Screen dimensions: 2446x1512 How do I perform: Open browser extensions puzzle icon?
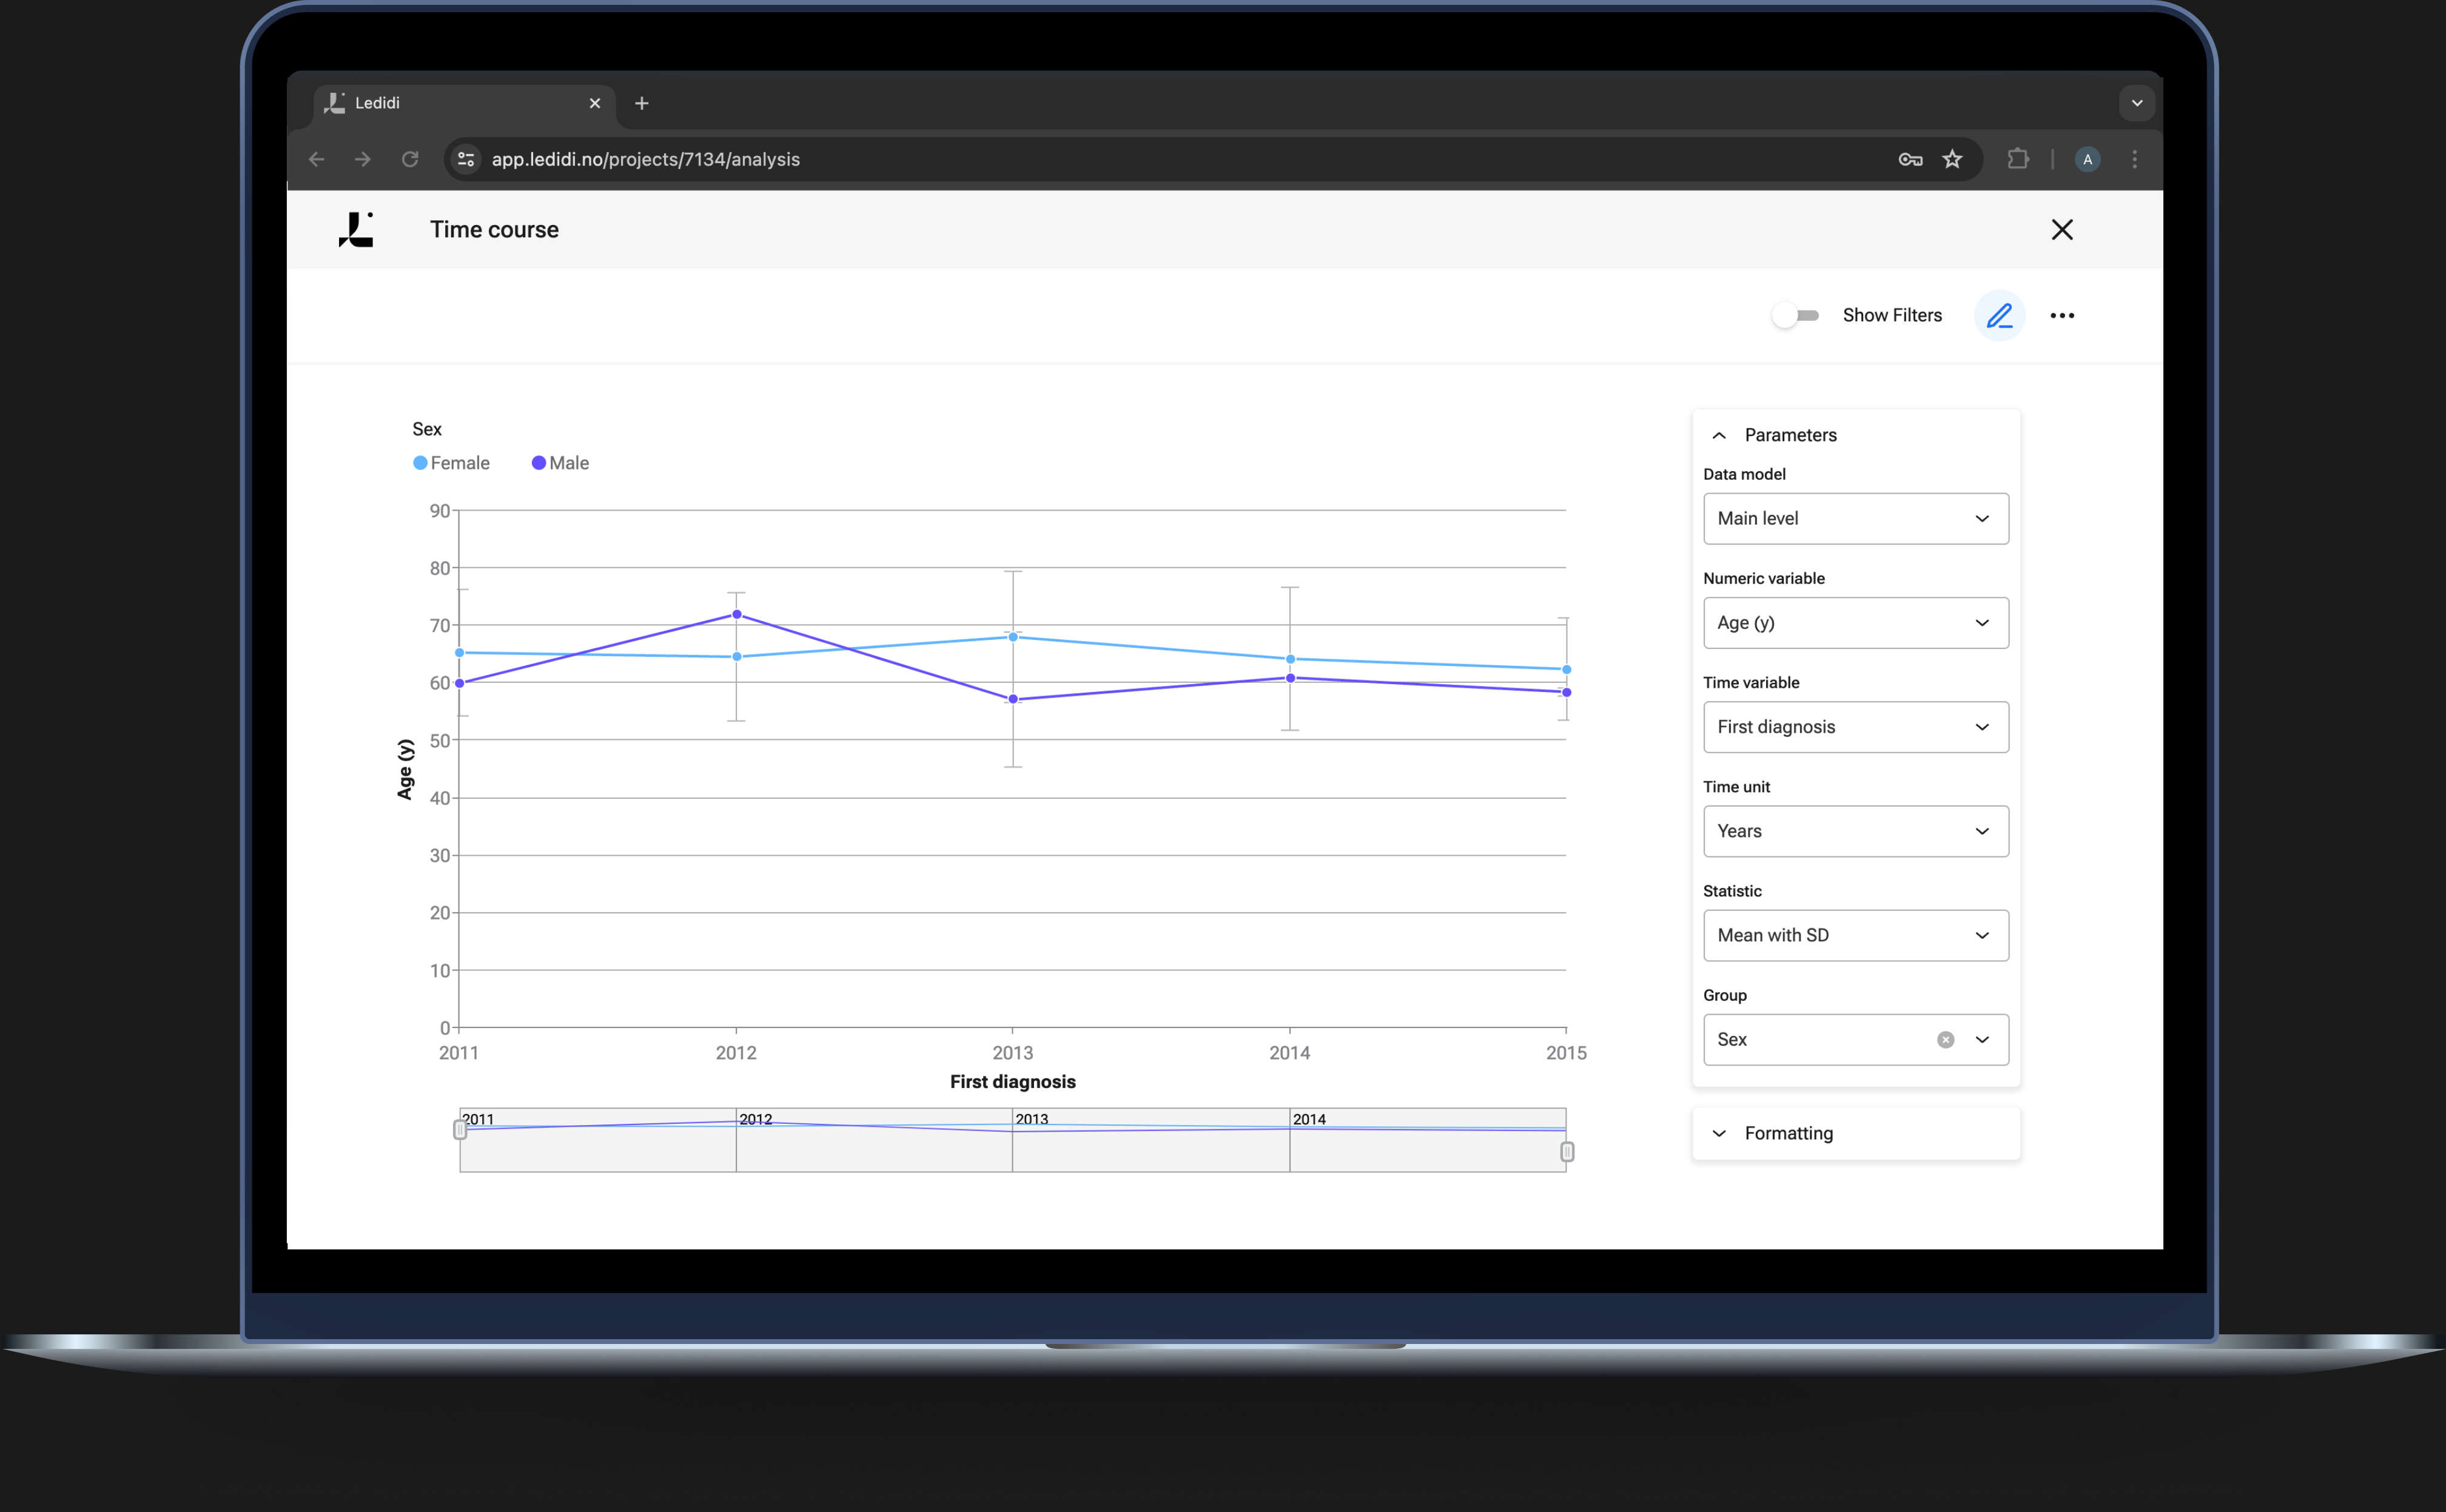coord(2018,159)
